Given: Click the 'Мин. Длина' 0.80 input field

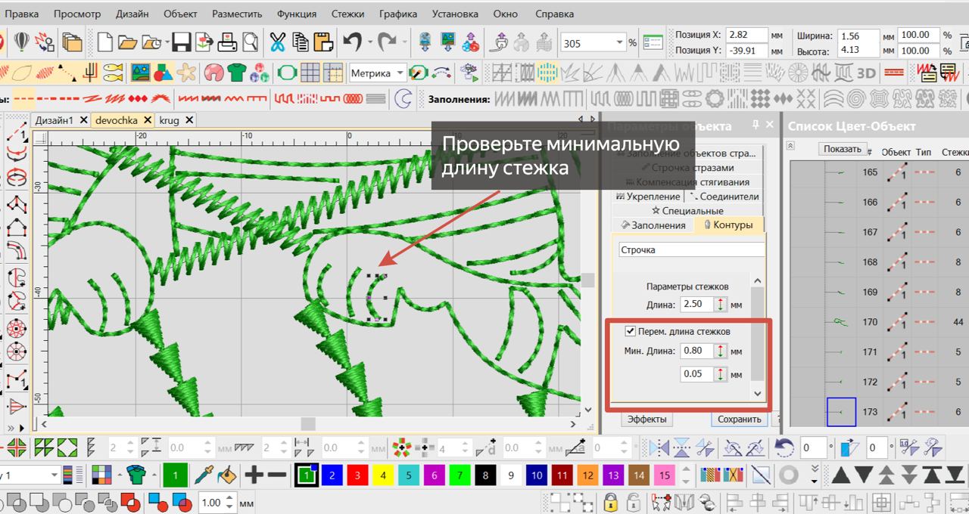Looking at the screenshot, I should pyautogui.click(x=696, y=351).
